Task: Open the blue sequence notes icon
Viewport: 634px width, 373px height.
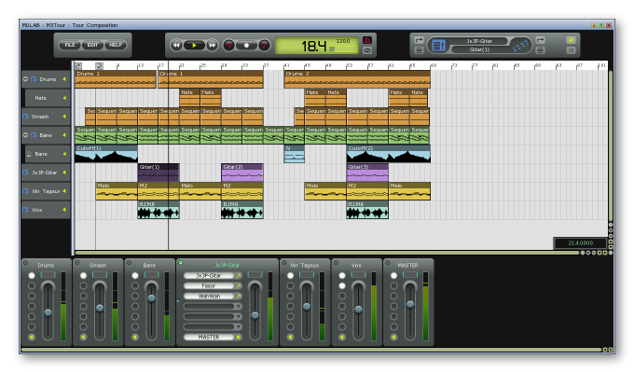Action: click(x=521, y=46)
